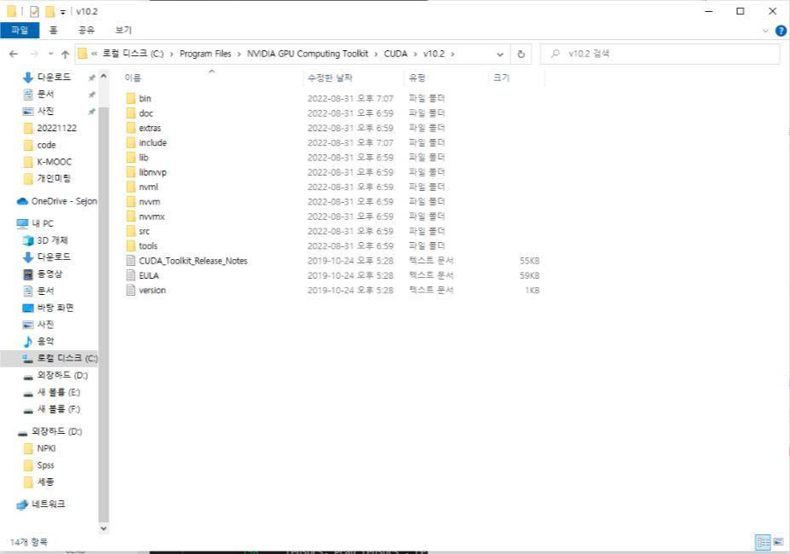The image size is (790, 554).
Task: Open the doc folder icon
Action: point(131,113)
